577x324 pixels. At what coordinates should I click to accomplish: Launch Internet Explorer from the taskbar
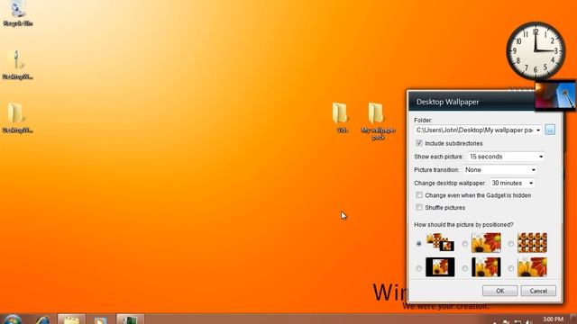(x=43, y=320)
